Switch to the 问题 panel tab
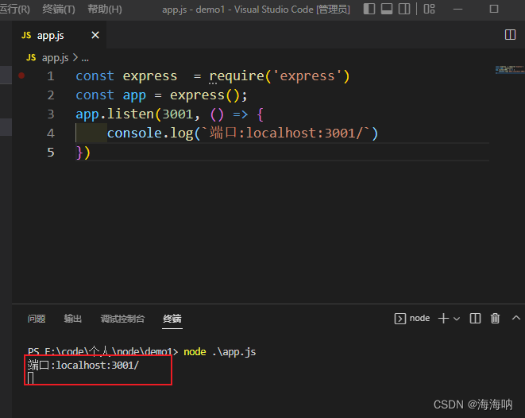Image resolution: width=525 pixels, height=418 pixels. [37, 319]
